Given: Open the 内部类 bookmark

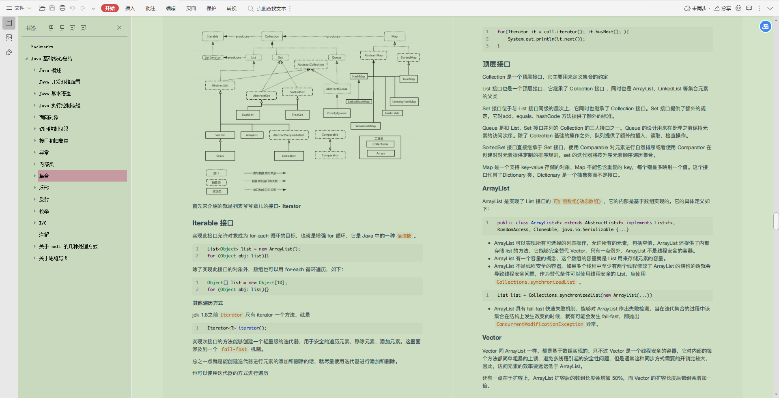Looking at the screenshot, I should [46, 164].
